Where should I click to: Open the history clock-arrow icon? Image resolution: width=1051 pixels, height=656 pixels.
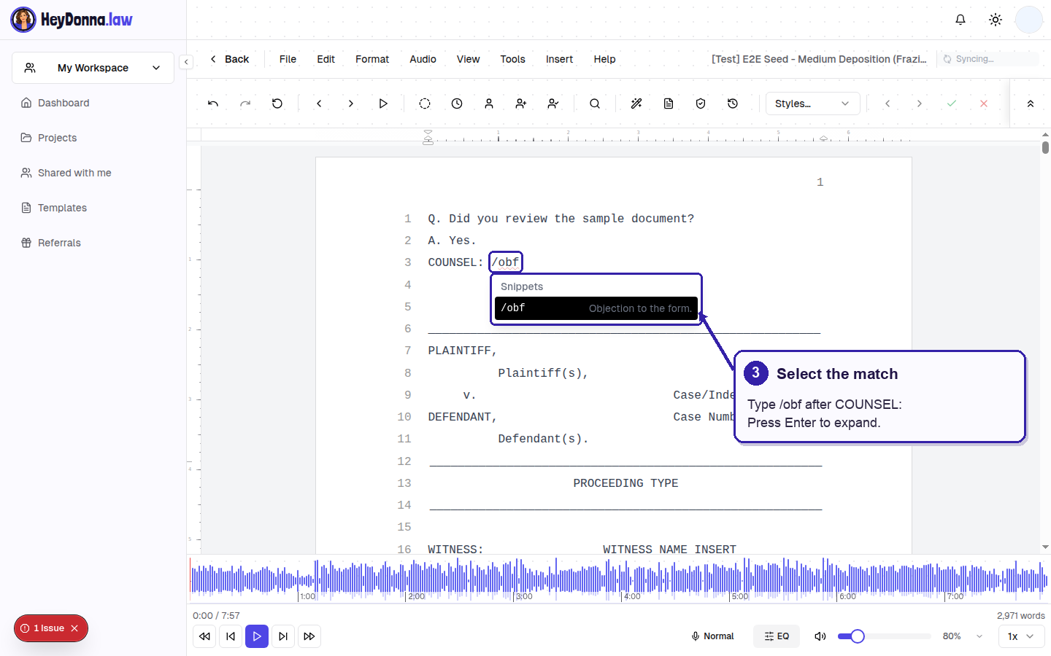(733, 104)
